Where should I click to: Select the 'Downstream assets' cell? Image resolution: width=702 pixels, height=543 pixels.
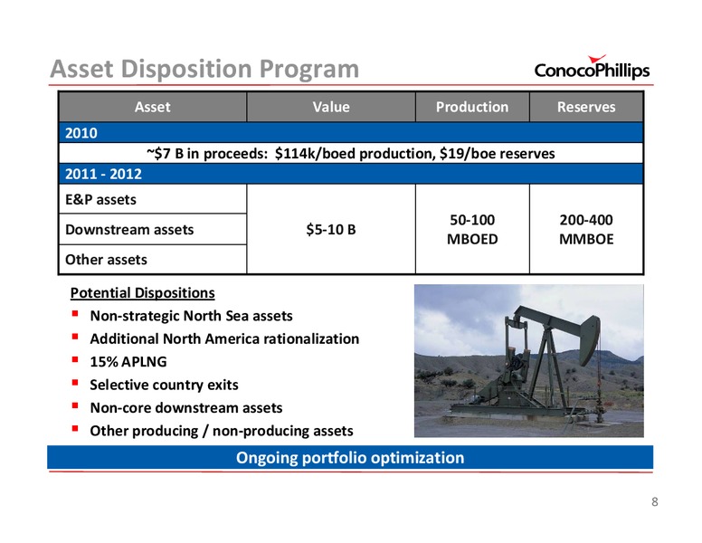tap(153, 229)
